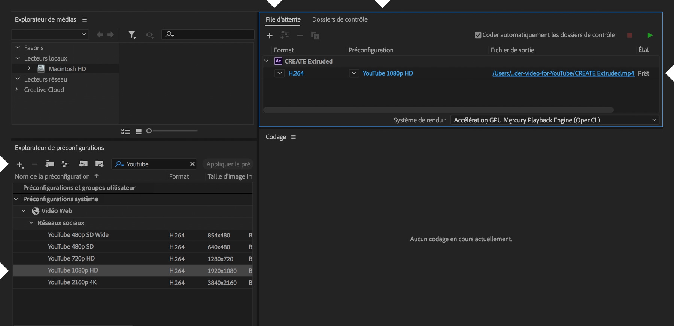Click the Appliquer la pré button
The width and height of the screenshot is (674, 326).
(228, 164)
